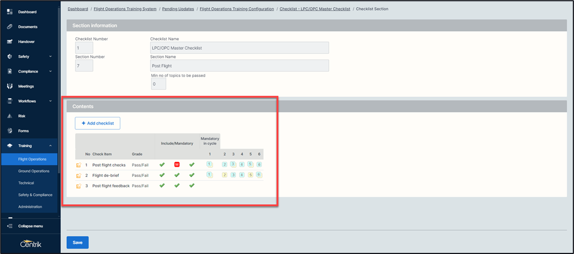This screenshot has height=254, width=574.
Task: Toggle third checkmark for Post flight feedback
Action: point(192,186)
